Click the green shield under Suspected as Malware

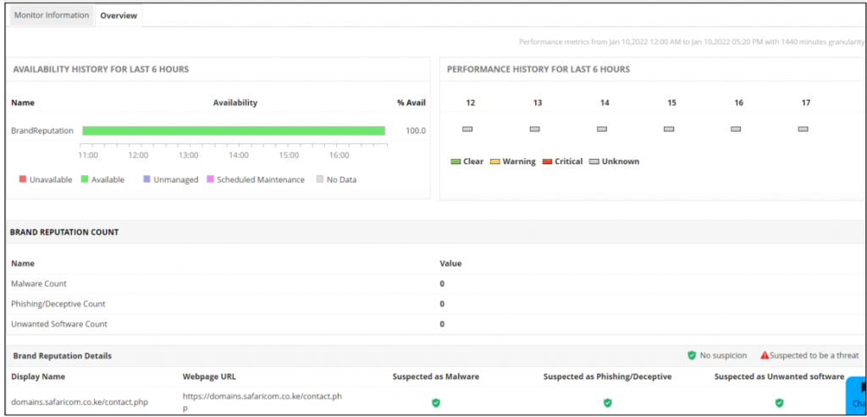click(x=436, y=403)
